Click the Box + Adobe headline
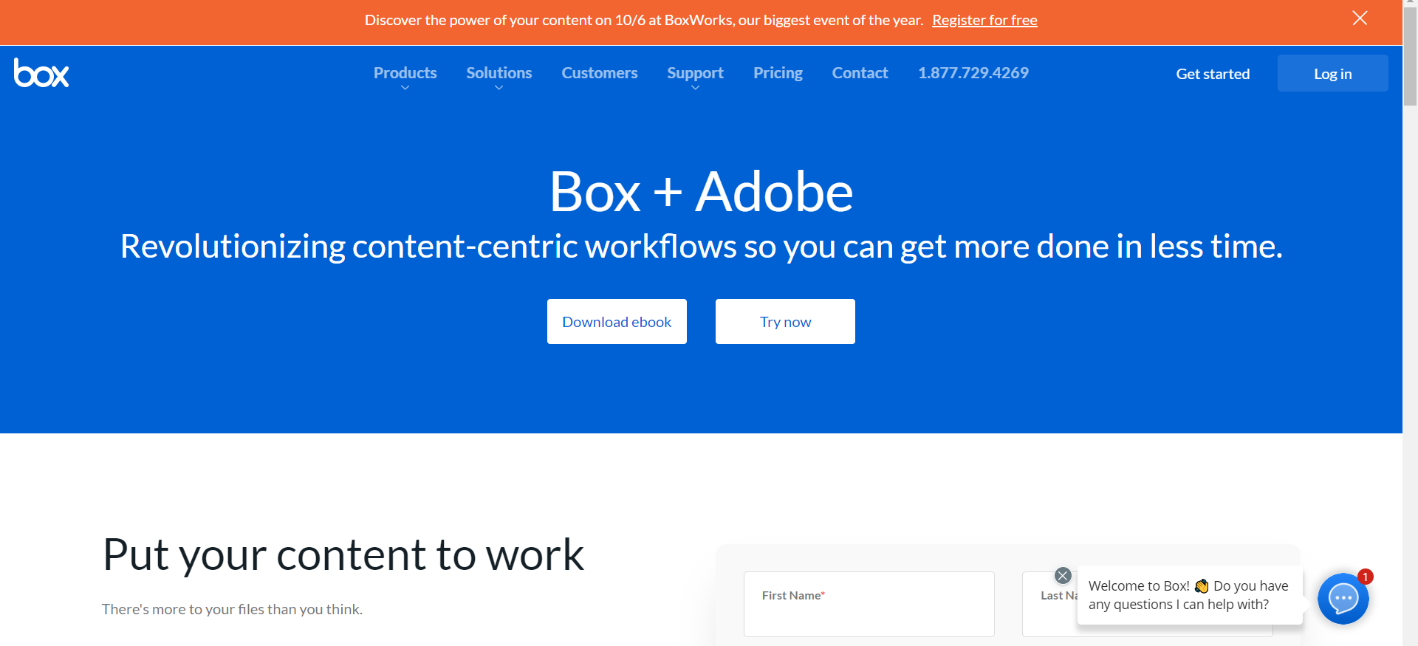 [702, 192]
